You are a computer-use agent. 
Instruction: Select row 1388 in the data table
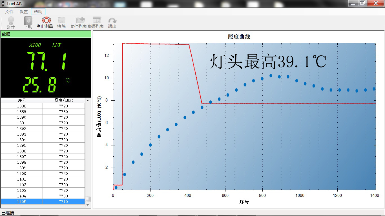coord(43,106)
